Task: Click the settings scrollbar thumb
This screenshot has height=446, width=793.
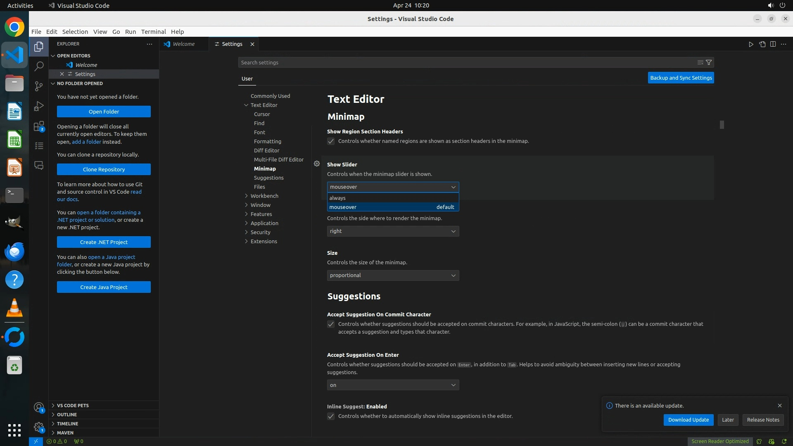Action: (722, 125)
